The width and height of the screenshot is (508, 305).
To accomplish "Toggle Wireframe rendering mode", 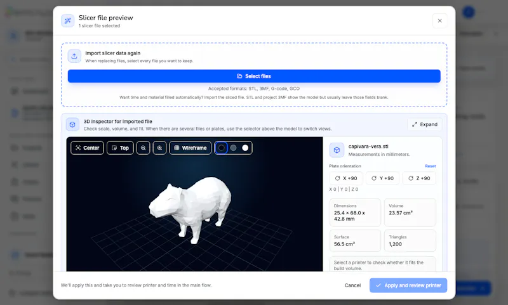I will (190, 148).
